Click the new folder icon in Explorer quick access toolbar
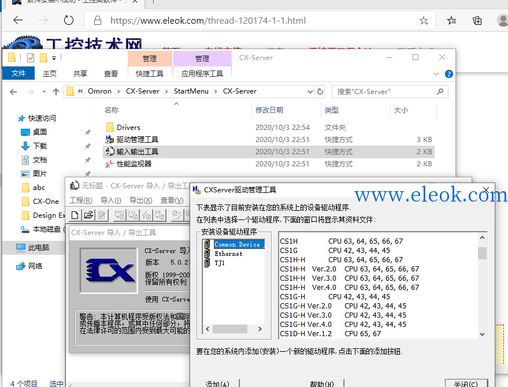Viewport: 508px width, 387px height. tap(43, 58)
